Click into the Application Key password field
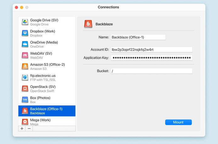Viewport: 218px width, 144px height. (x=152, y=58)
